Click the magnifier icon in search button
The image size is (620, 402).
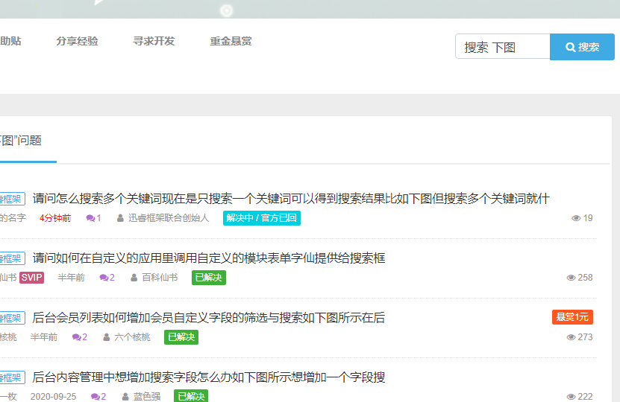coord(571,48)
